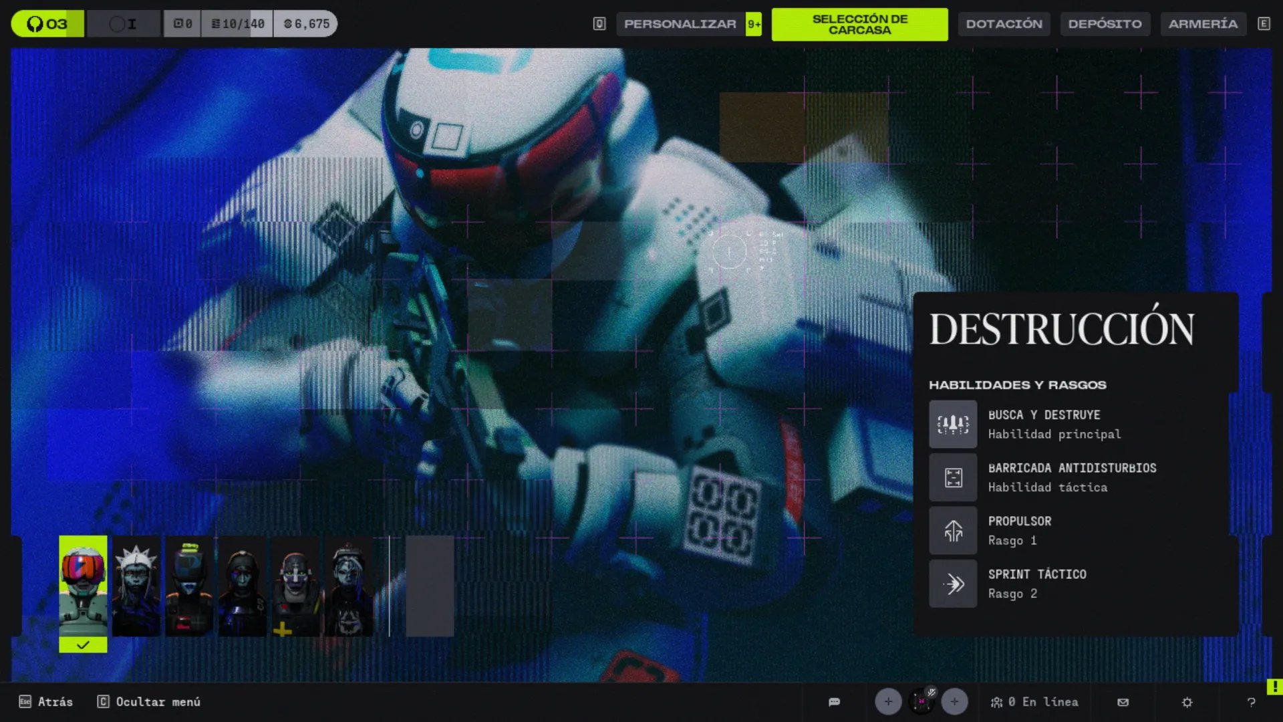1283x722 pixels.
Task: Select the selected Destrucción shell with checkmark
Action: pos(83,586)
